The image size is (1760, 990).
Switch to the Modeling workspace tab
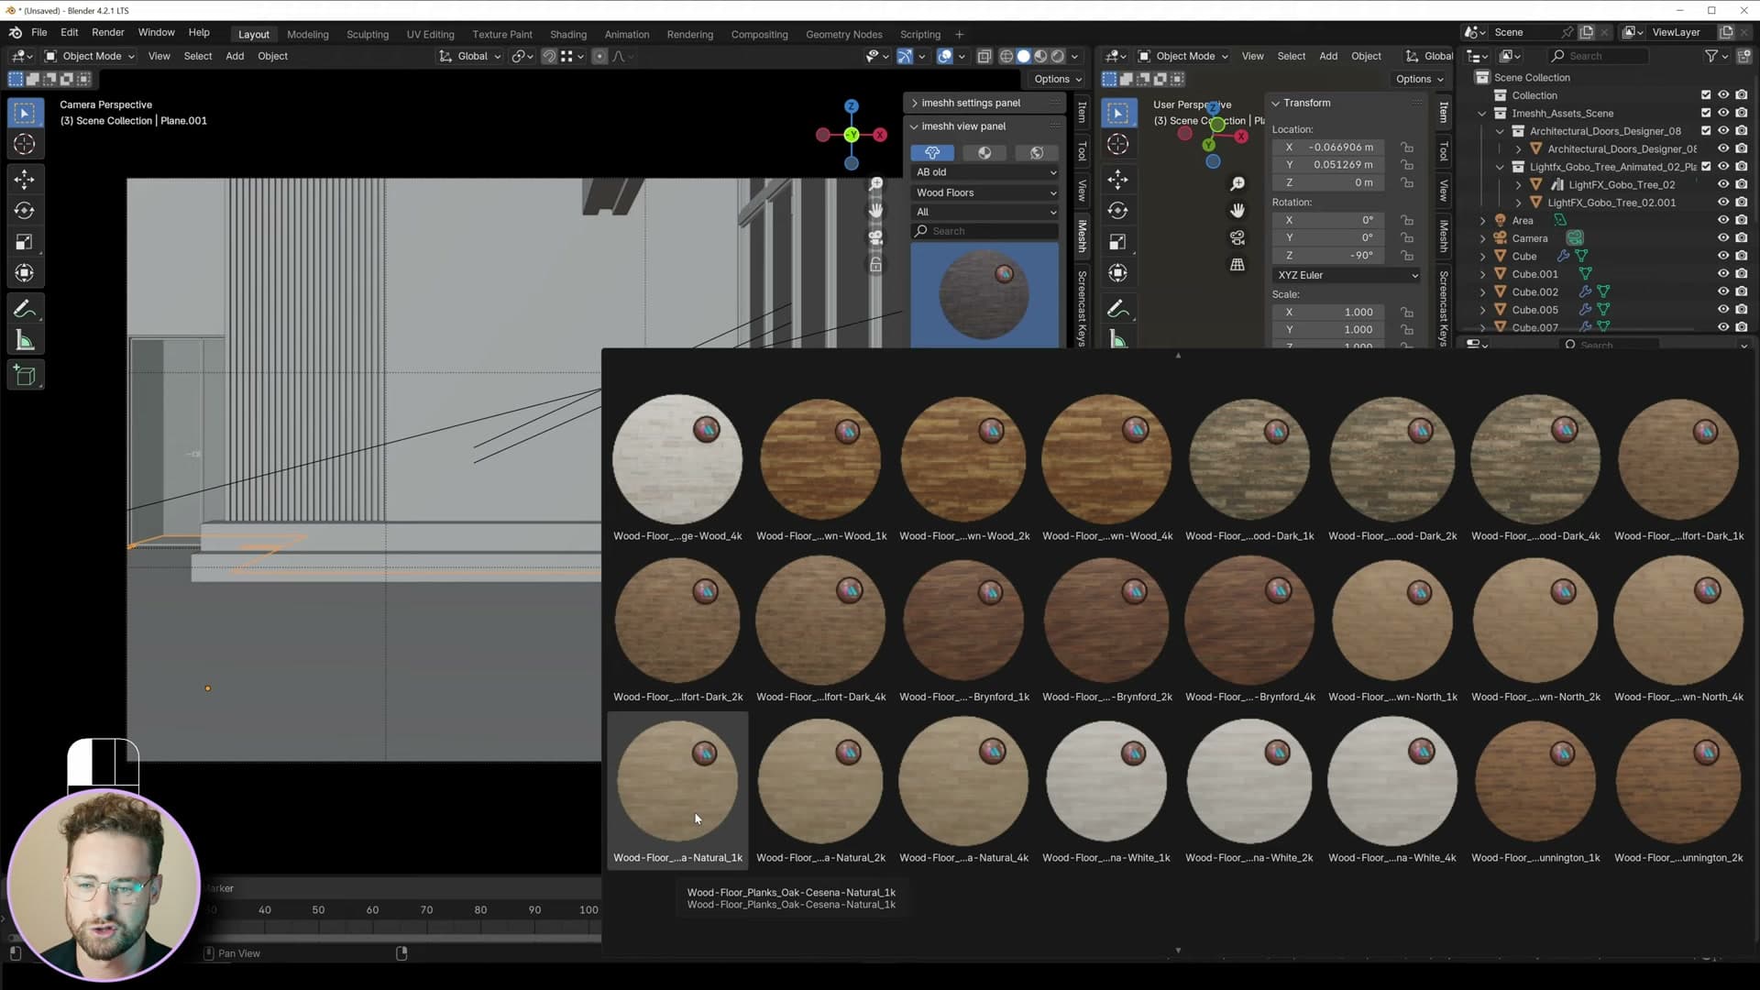coord(307,35)
